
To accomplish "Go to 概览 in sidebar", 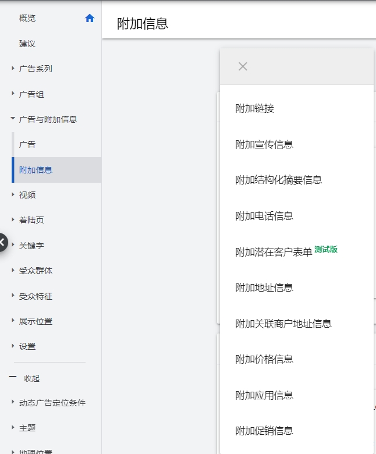I will pos(27,18).
